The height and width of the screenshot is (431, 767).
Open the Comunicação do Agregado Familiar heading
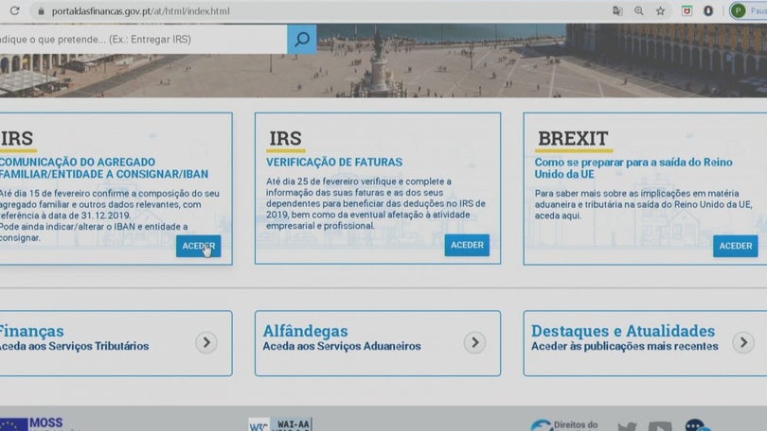click(x=104, y=168)
